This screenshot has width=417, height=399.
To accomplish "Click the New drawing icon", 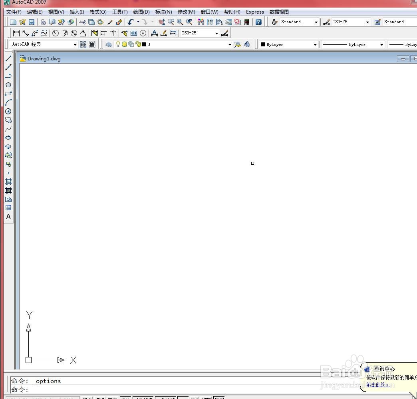I will 13,22.
